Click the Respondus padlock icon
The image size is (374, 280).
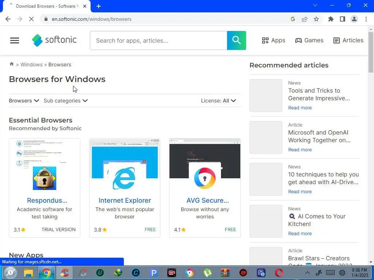[x=45, y=178]
